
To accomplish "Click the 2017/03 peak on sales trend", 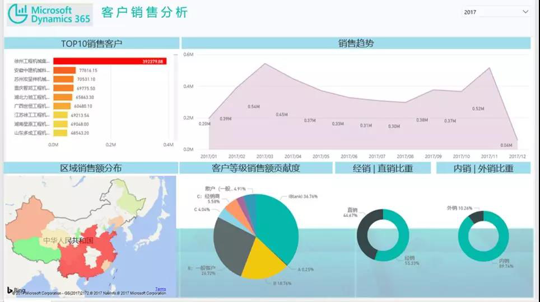I will coord(264,64).
